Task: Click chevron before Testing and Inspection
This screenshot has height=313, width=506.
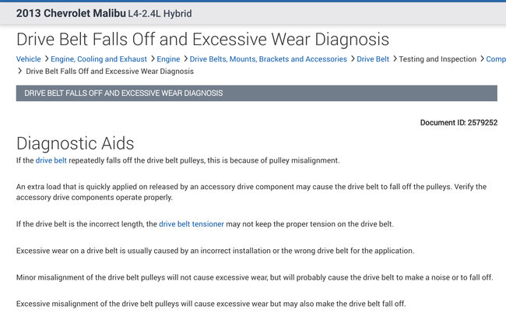Action: coord(395,59)
